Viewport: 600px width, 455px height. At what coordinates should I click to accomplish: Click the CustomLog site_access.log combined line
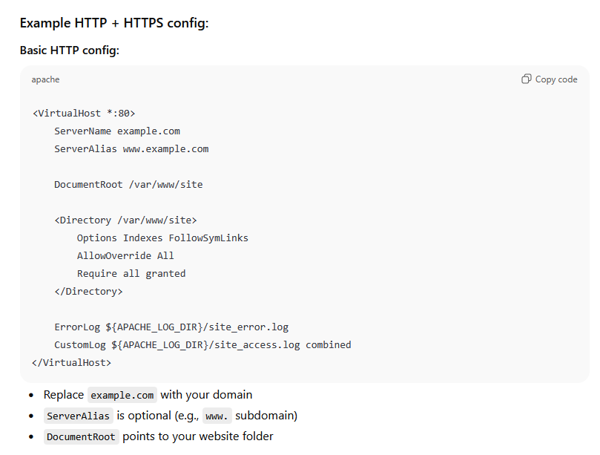(x=202, y=345)
